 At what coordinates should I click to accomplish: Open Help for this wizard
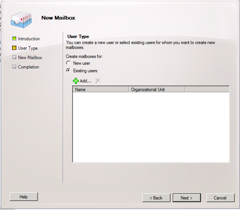click(x=24, y=196)
